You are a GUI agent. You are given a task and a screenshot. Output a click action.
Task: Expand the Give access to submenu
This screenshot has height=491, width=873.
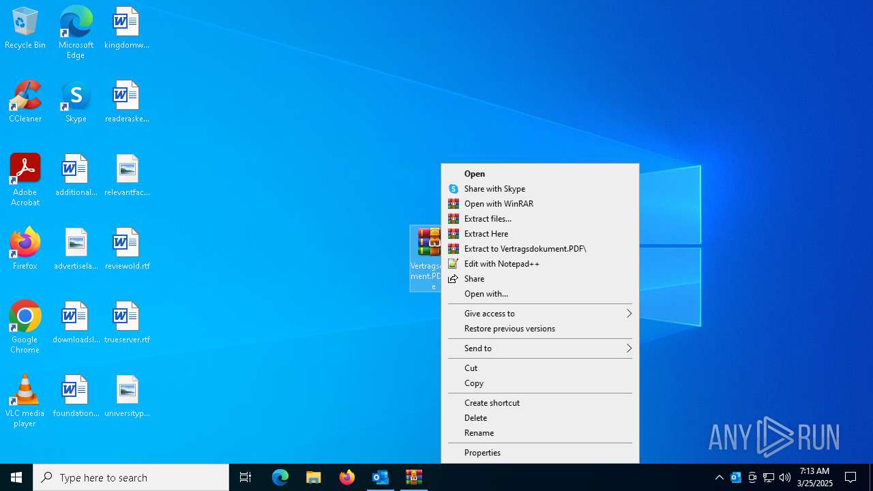coord(540,314)
